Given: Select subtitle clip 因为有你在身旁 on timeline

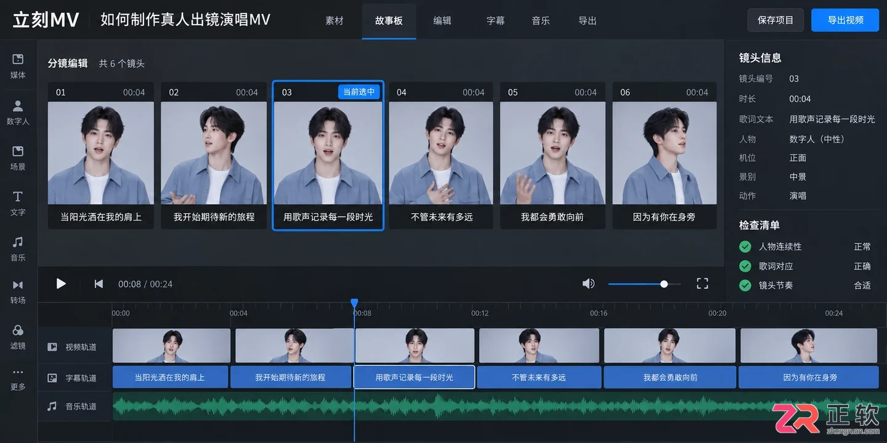Looking at the screenshot, I should coord(809,377).
